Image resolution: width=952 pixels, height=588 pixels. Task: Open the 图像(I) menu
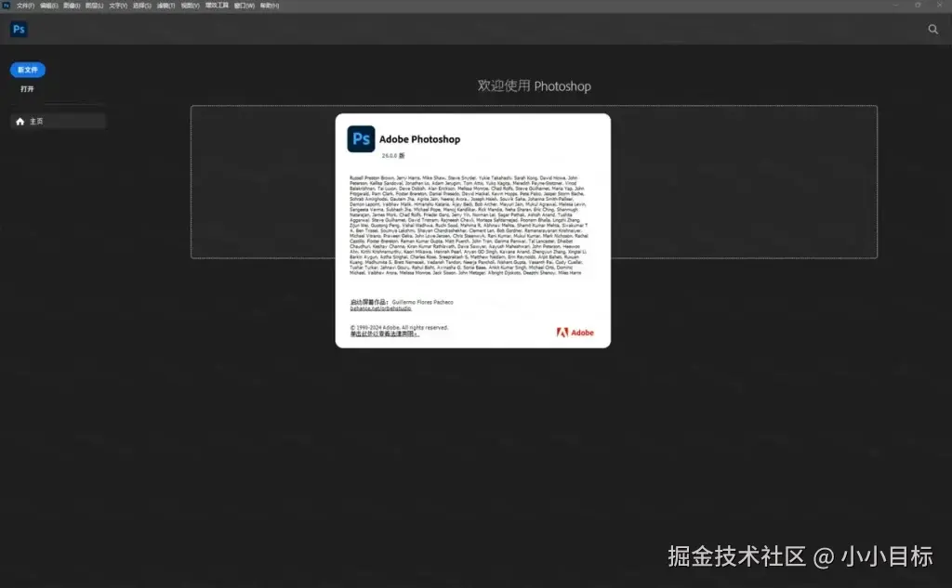(72, 6)
